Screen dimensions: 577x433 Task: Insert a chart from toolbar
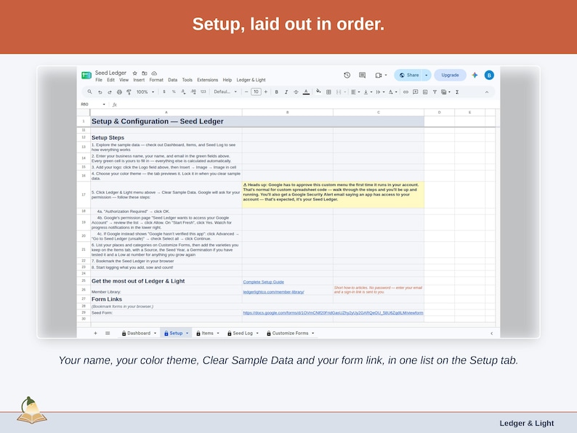425,92
